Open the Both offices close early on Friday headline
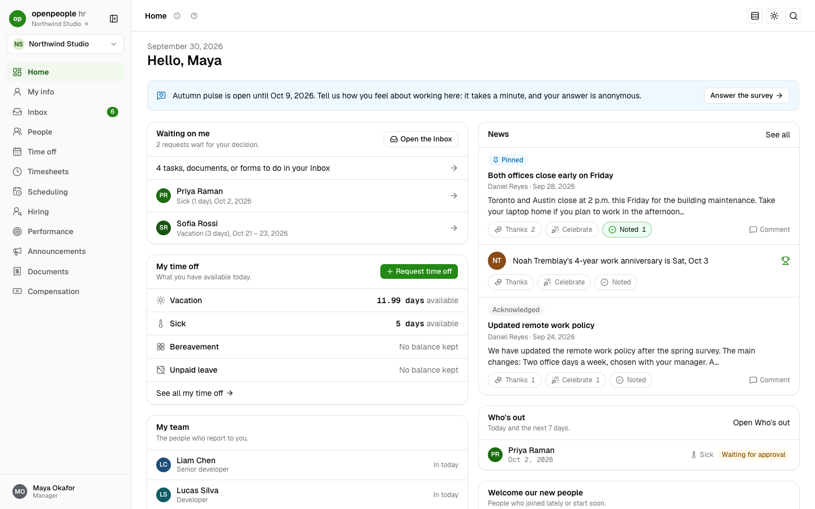The height and width of the screenshot is (509, 815). (550, 175)
